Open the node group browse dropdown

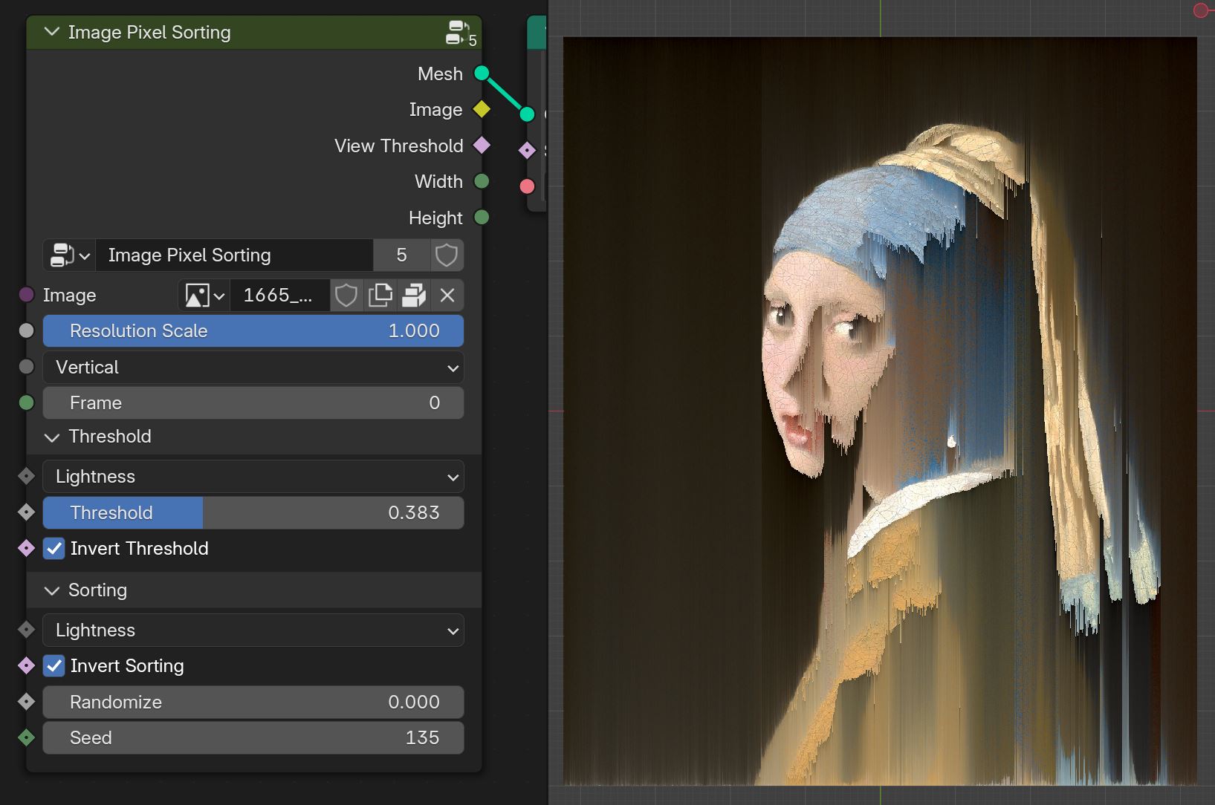70,255
